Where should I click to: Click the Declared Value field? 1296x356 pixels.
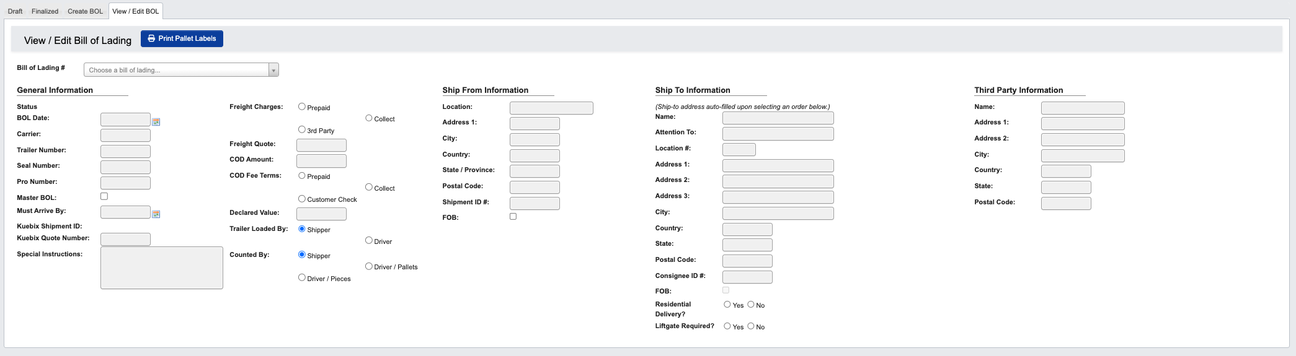[x=321, y=214]
